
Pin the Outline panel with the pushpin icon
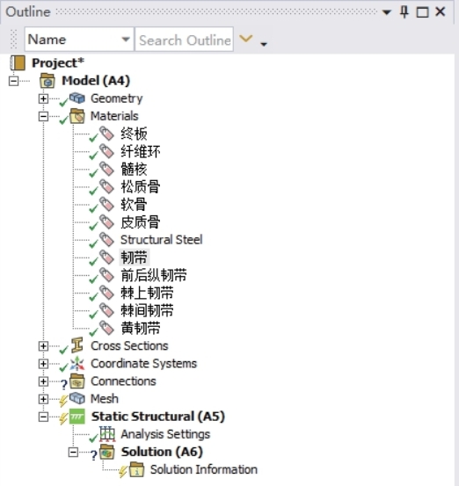tap(404, 12)
